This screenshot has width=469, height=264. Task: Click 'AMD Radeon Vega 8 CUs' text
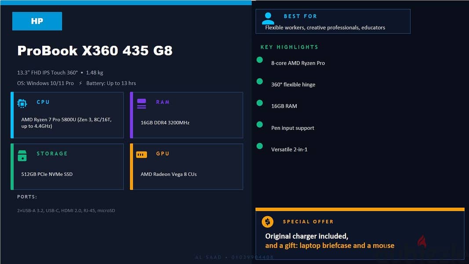pyautogui.click(x=169, y=174)
